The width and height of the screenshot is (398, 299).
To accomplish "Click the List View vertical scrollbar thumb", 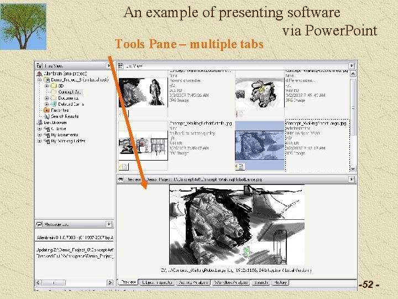I will (353, 107).
